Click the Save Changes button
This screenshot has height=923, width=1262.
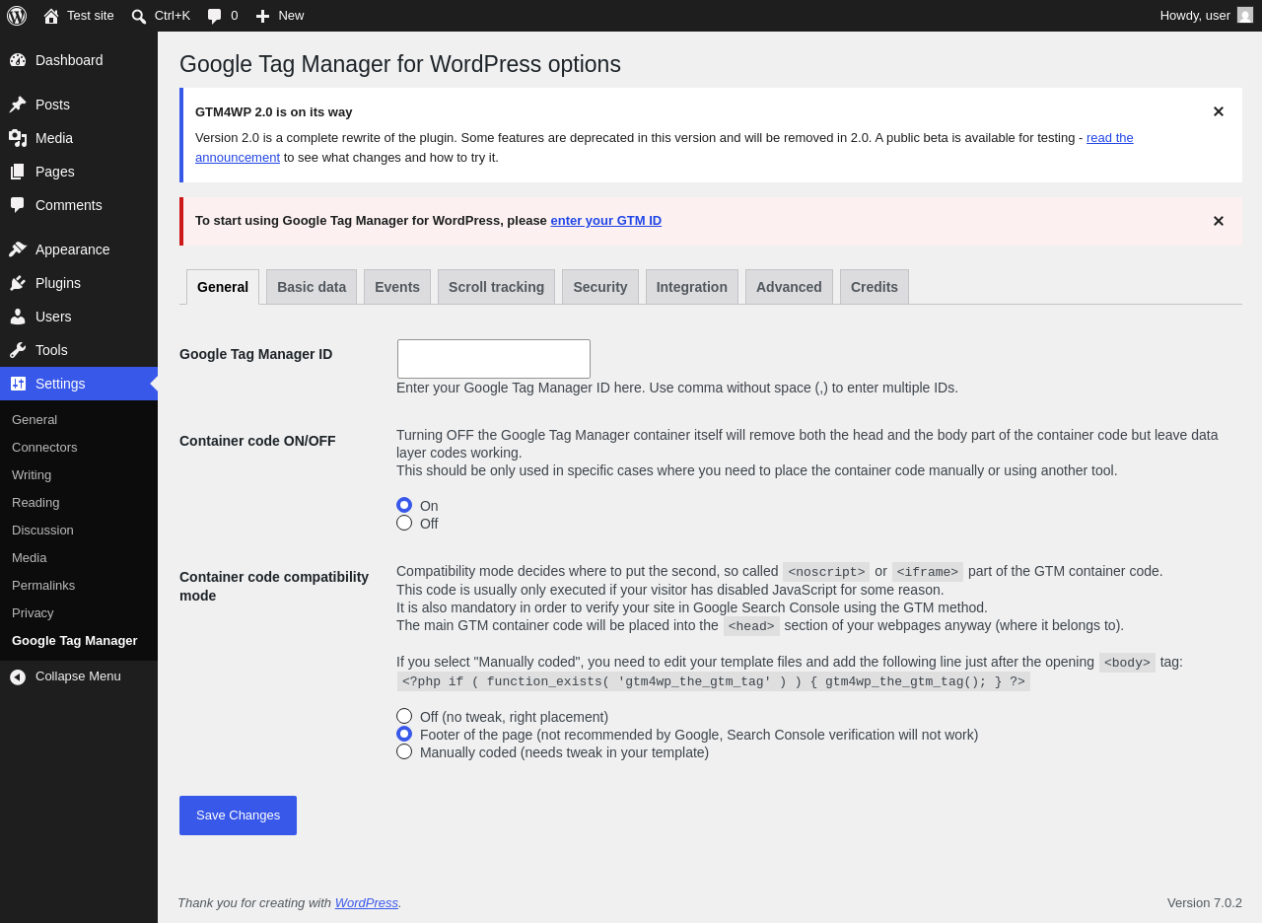[x=238, y=816]
